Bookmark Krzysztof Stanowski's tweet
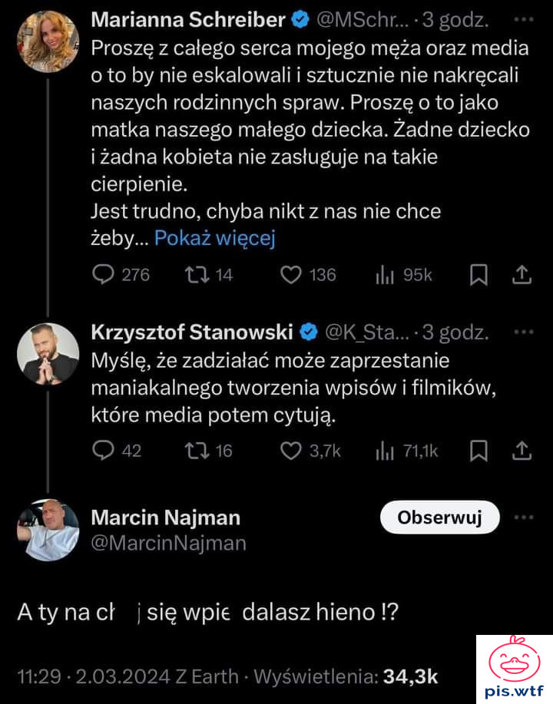This screenshot has height=704, width=553. pyautogui.click(x=478, y=451)
